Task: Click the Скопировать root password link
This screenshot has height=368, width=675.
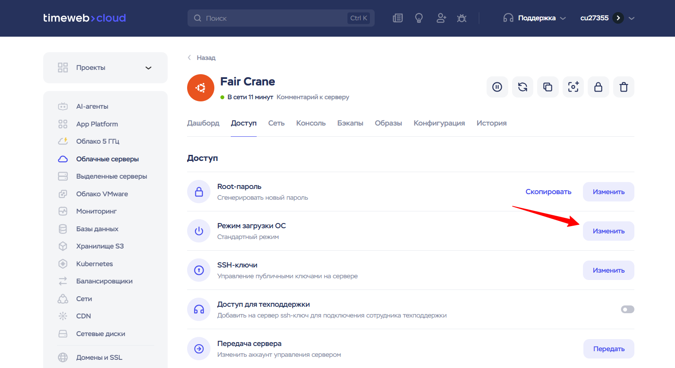Action: coord(548,192)
